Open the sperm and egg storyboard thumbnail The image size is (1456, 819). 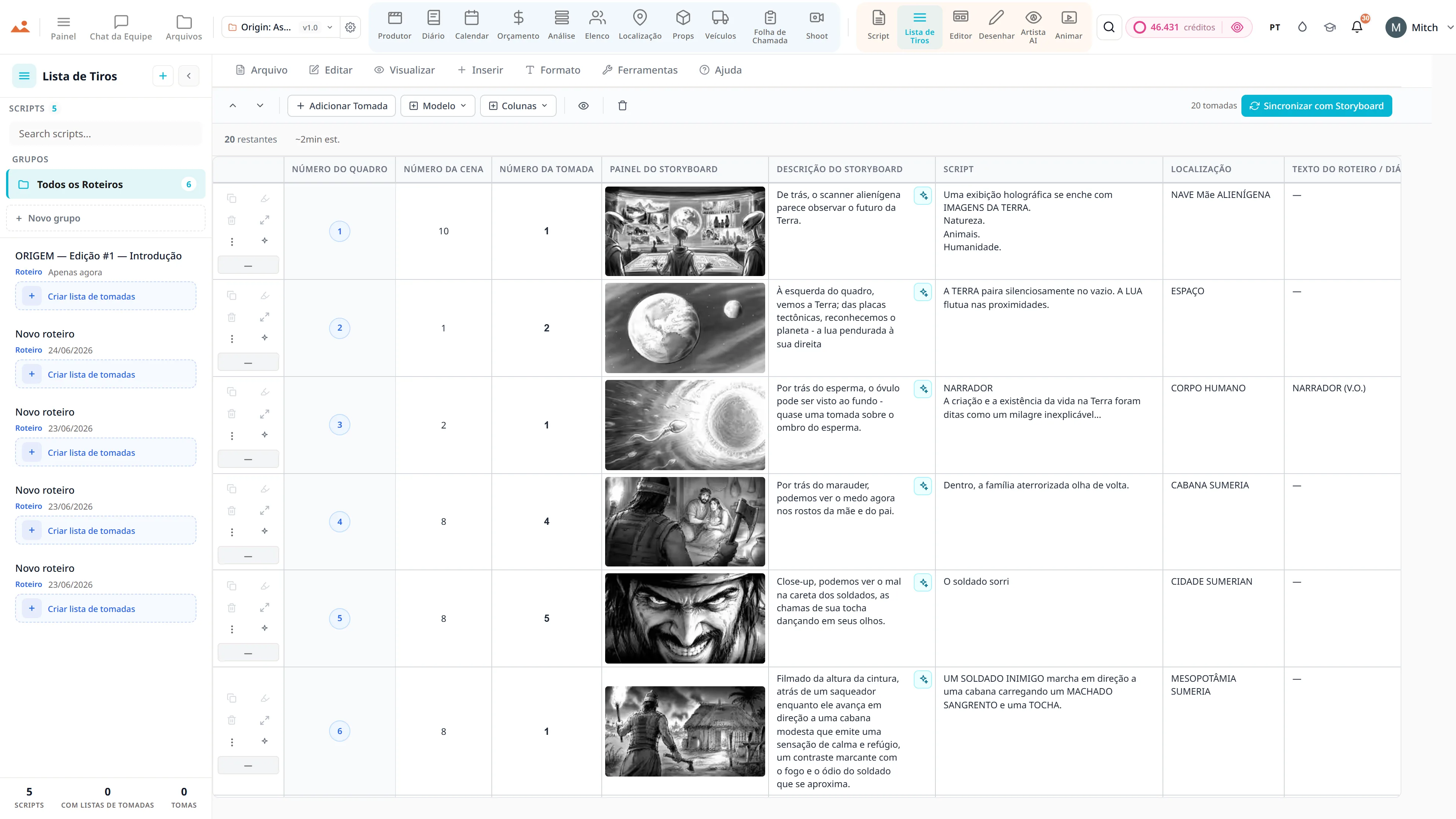click(x=684, y=425)
